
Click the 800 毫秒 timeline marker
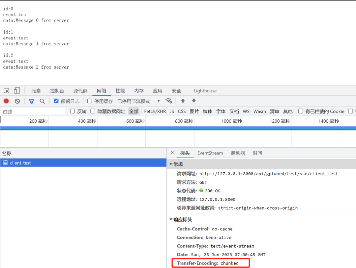click(184, 121)
